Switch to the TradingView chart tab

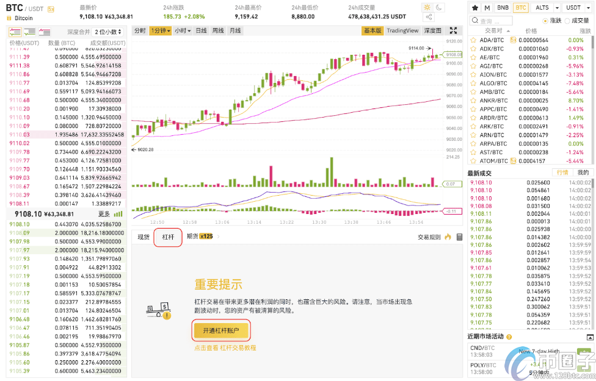[x=403, y=30]
